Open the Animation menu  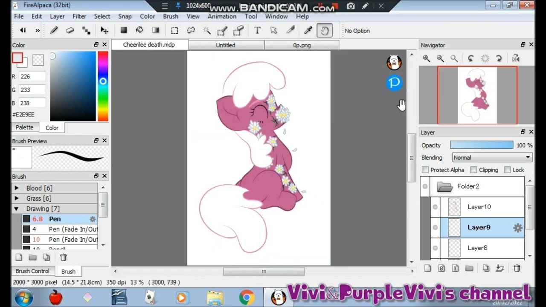tap(222, 16)
